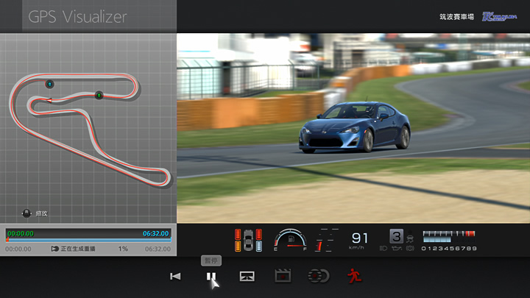Click the zoom joystick icon labeled 縮放
Image resolution: width=530 pixels, height=298 pixels.
click(x=27, y=213)
